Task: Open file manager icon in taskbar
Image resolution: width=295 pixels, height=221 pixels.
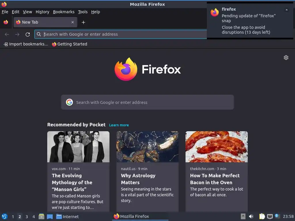Action: (x=41, y=216)
